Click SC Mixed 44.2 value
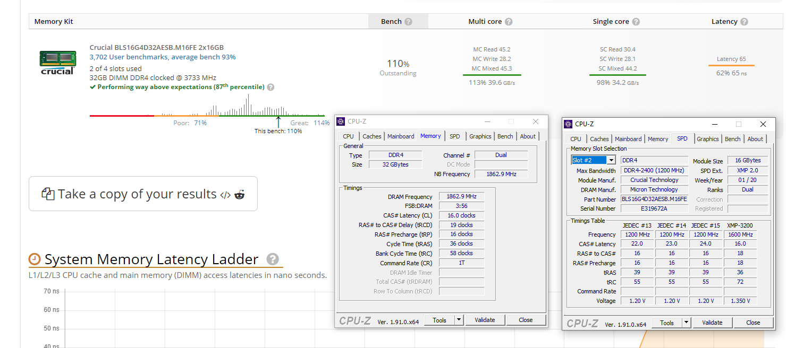 pyautogui.click(x=618, y=68)
